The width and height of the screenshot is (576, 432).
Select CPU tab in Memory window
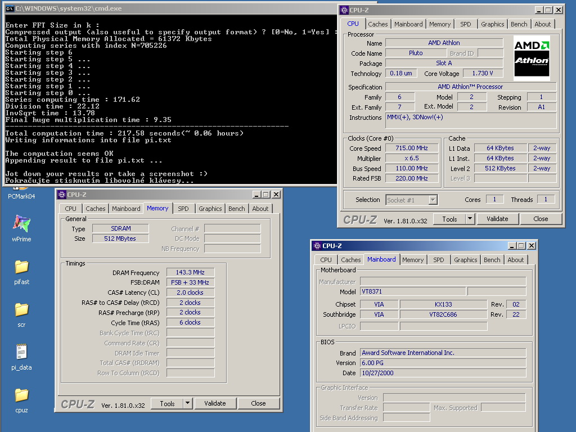click(x=70, y=209)
